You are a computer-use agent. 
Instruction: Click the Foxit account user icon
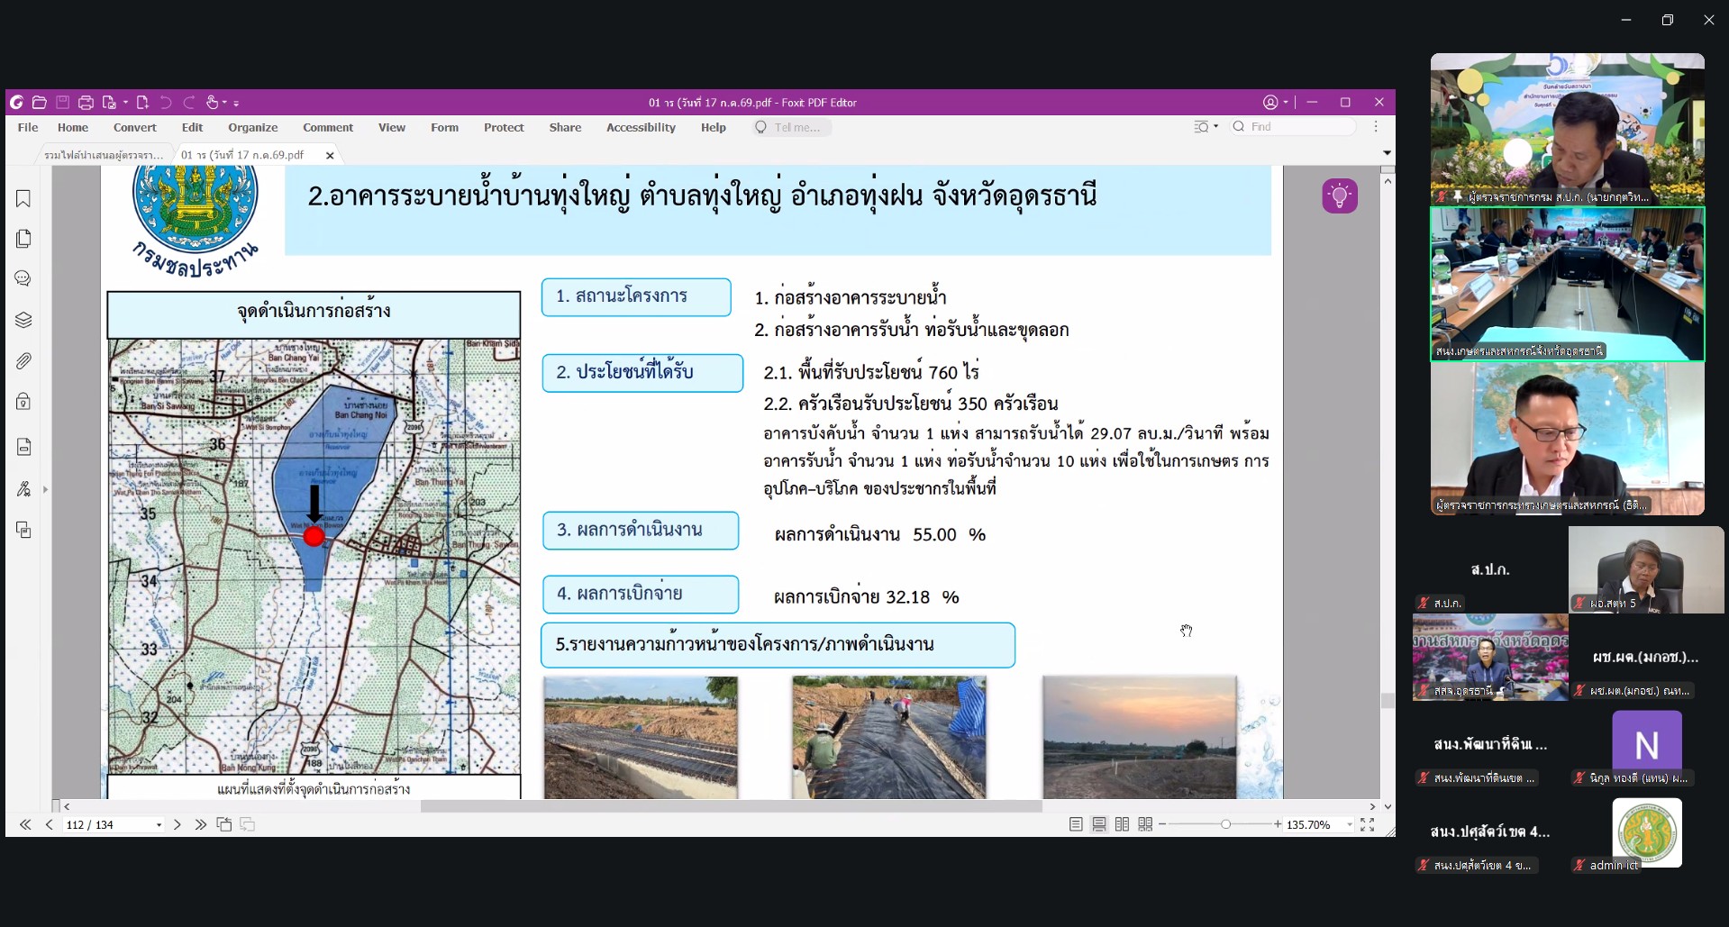[1270, 103]
